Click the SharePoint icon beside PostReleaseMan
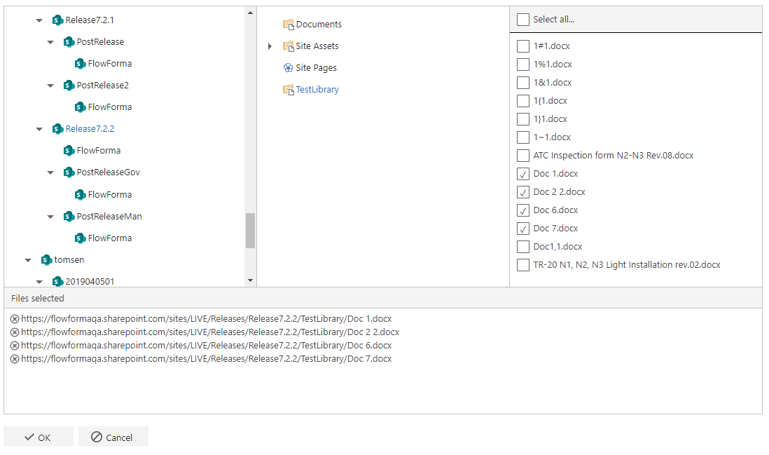The image size is (769, 455). point(69,217)
